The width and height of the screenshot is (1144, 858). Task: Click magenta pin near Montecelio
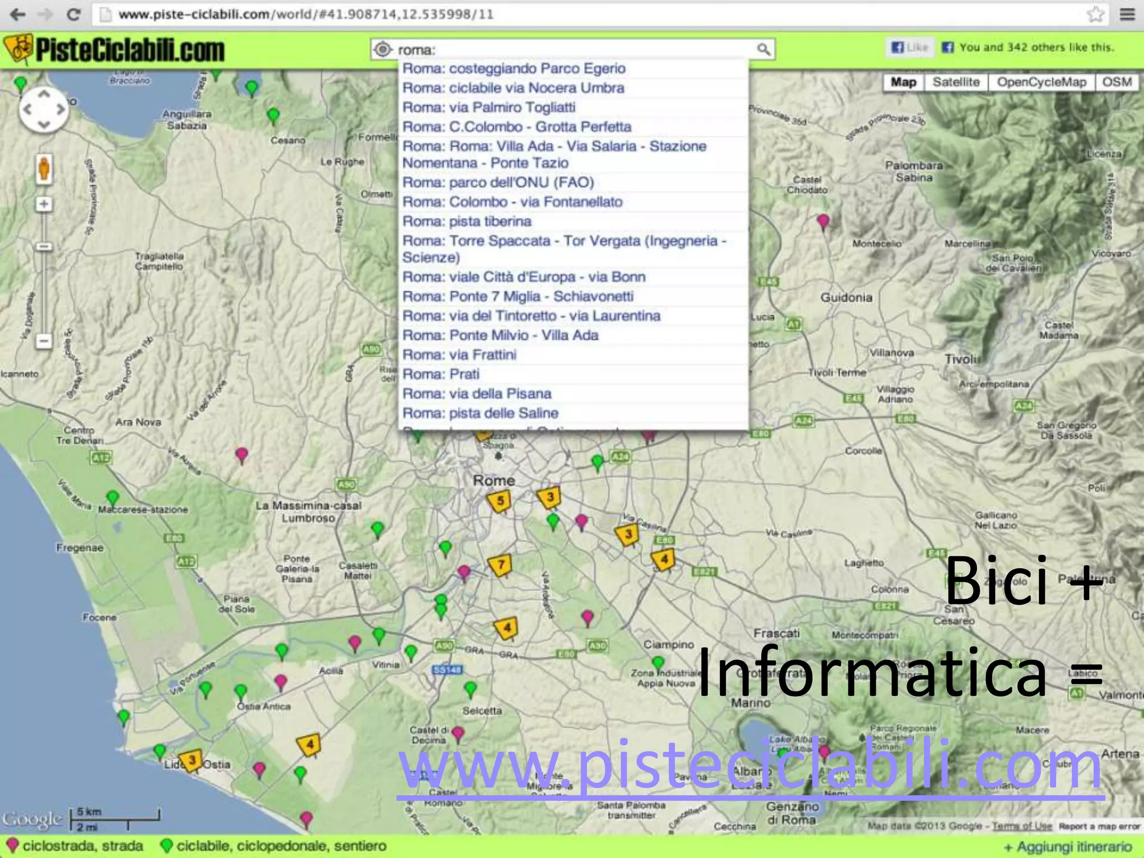[x=823, y=222]
